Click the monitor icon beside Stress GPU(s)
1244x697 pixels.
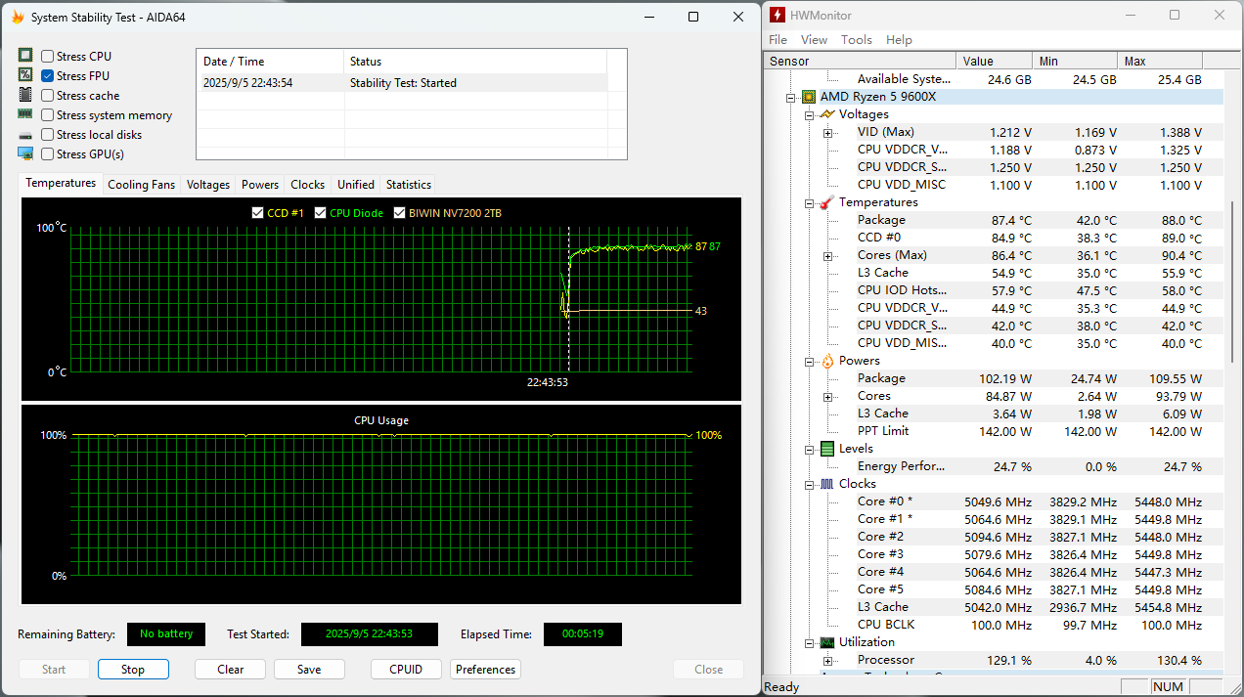(x=25, y=153)
